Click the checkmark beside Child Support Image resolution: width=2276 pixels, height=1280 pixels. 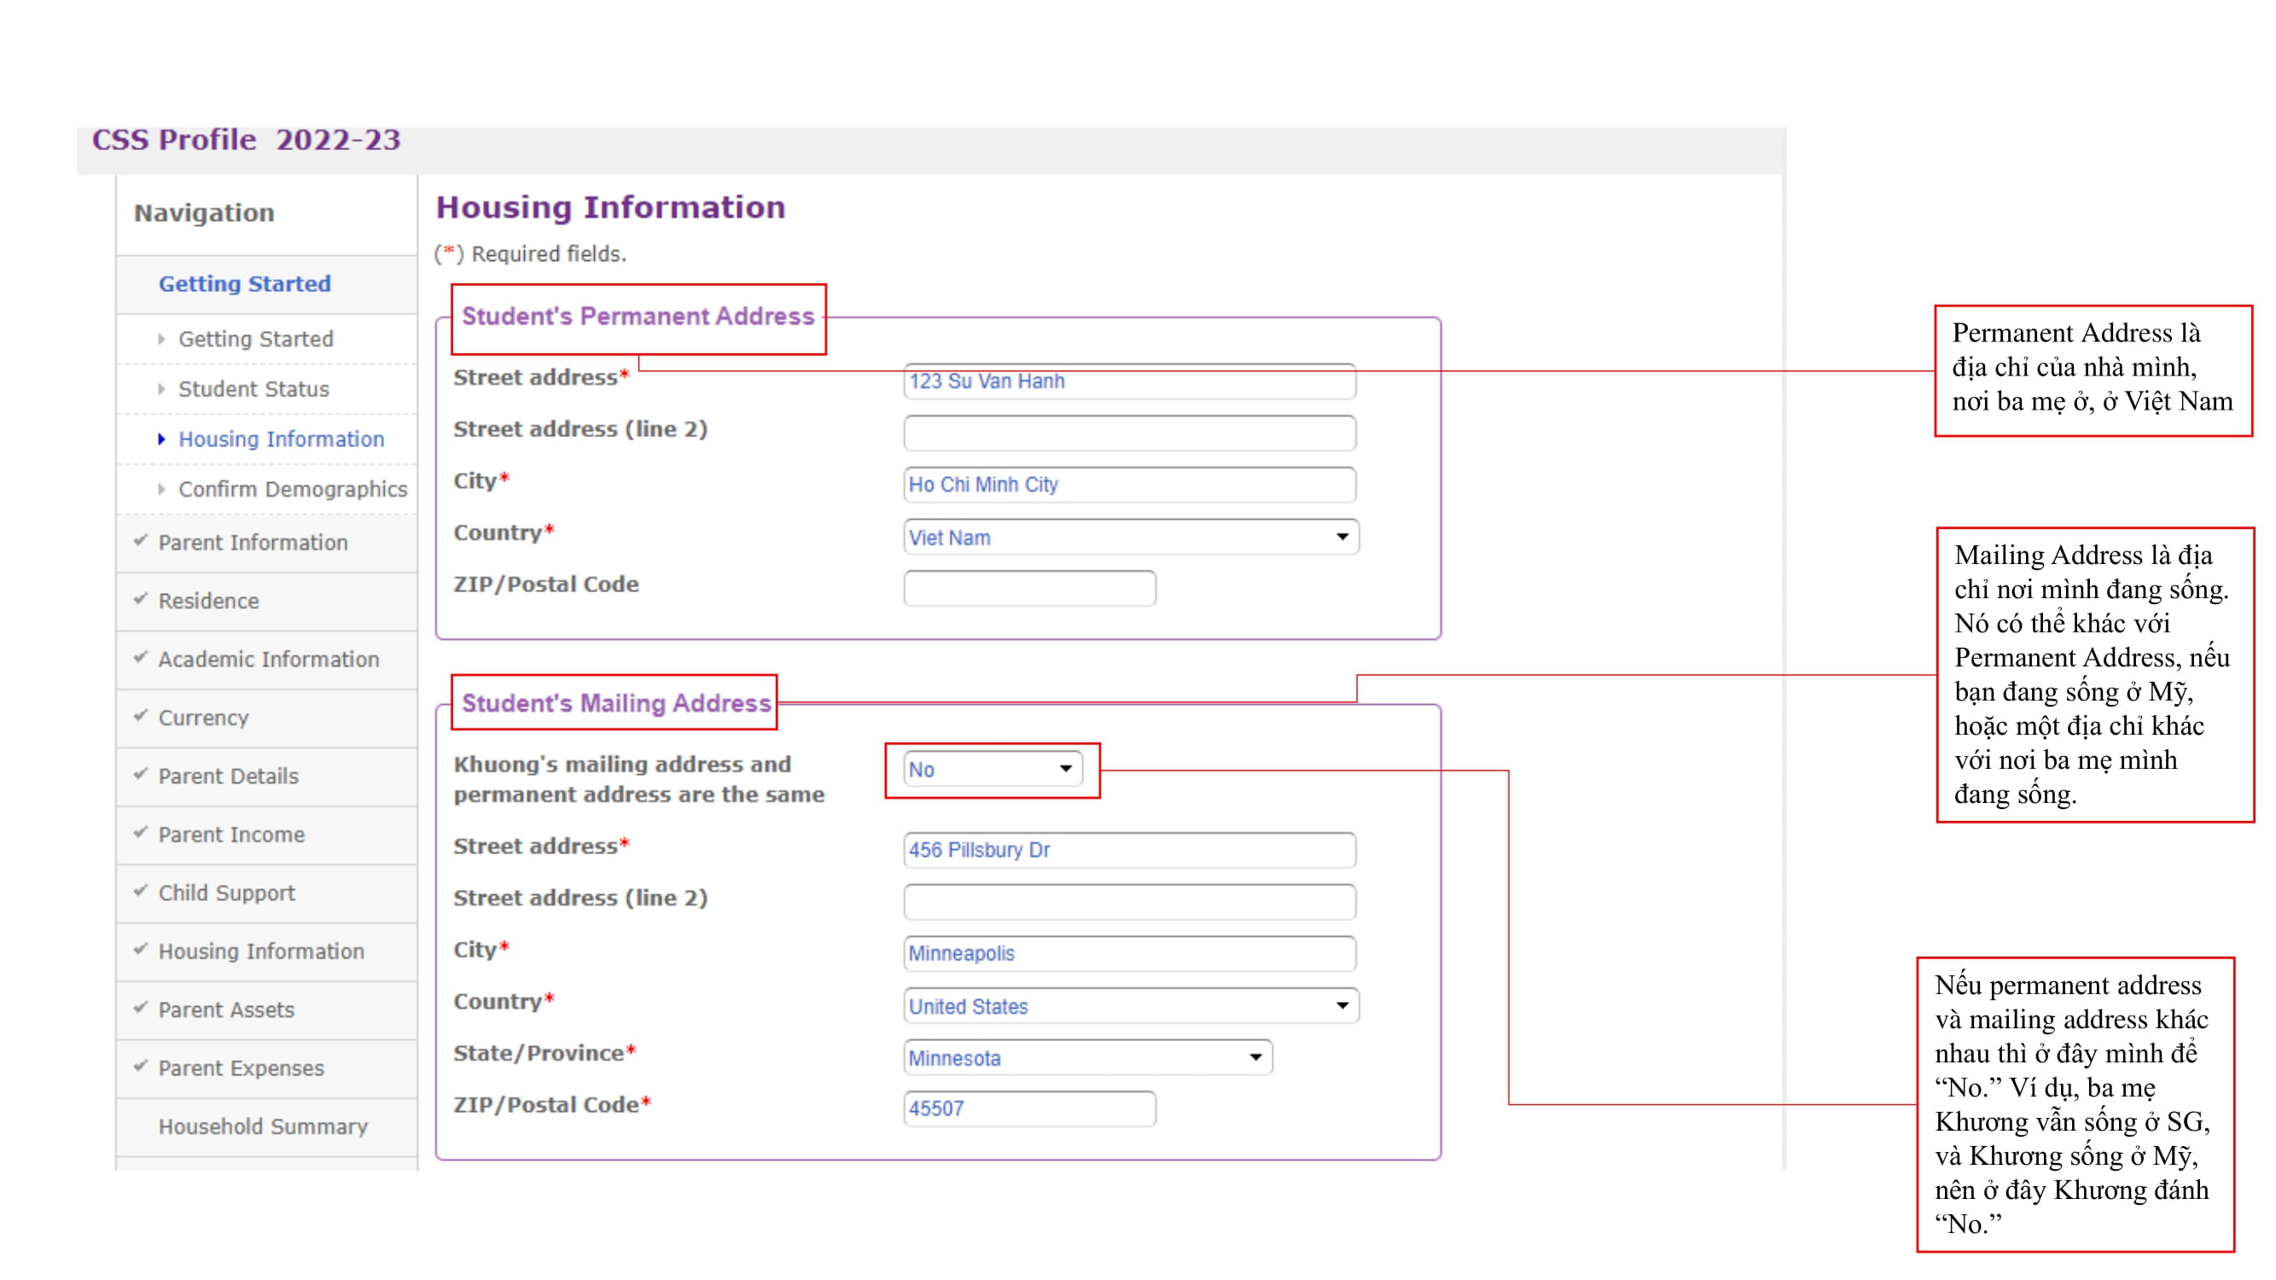pyautogui.click(x=140, y=893)
